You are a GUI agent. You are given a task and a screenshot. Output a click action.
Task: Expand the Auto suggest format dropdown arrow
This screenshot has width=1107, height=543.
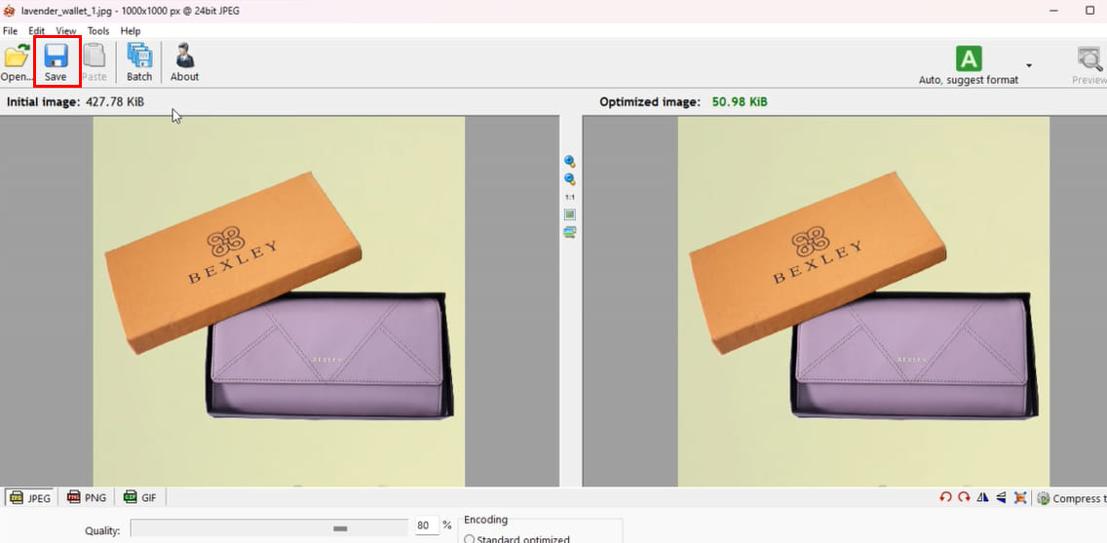tap(1029, 65)
